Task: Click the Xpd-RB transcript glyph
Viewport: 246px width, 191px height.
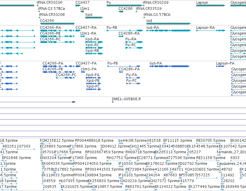Action: [x=94, y=54]
